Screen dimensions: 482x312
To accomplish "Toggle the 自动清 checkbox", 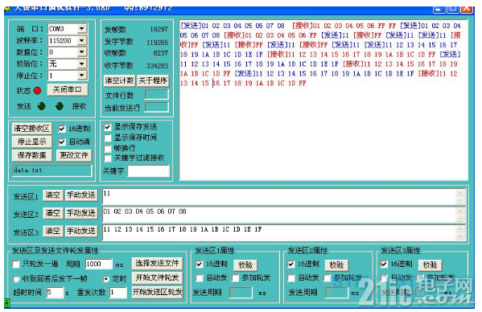I will 62,142.
